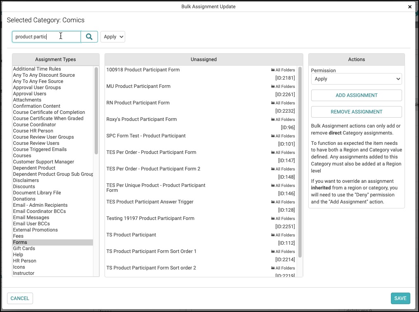Select the highlighted Forms assignment type
This screenshot has height=312, width=419.
click(x=52, y=242)
